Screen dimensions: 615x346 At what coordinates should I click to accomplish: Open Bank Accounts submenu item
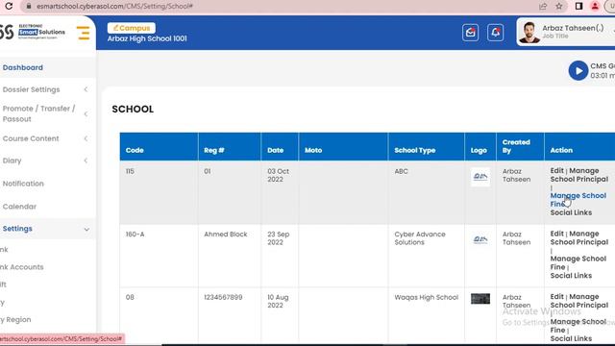tap(21, 267)
